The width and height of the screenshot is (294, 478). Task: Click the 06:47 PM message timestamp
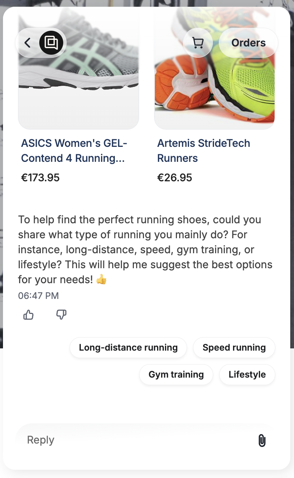pyautogui.click(x=39, y=296)
